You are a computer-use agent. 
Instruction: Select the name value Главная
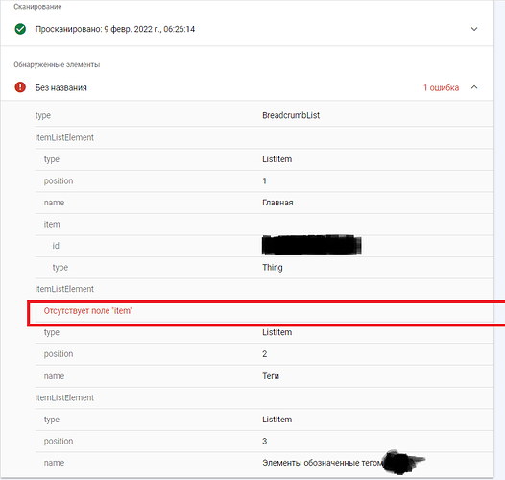click(x=277, y=203)
